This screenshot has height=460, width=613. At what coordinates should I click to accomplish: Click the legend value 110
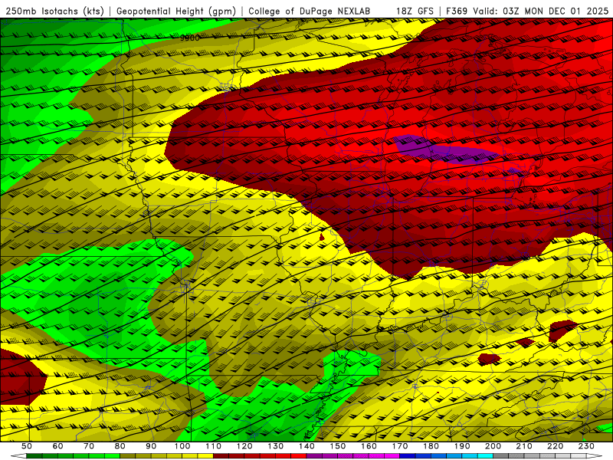pyautogui.click(x=214, y=446)
